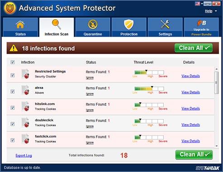The image size is (223, 172).
Task: Click the fastclick.com infection file icon
Action: (25, 139)
